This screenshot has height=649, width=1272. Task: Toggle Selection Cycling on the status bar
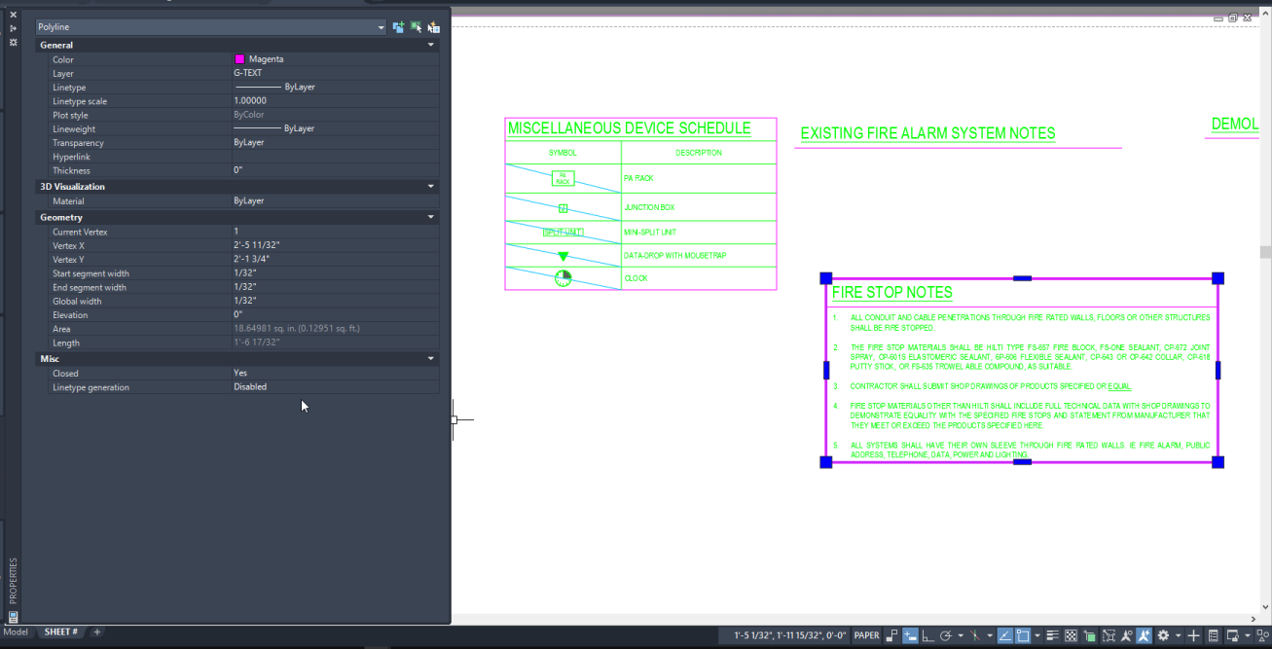point(1089,635)
